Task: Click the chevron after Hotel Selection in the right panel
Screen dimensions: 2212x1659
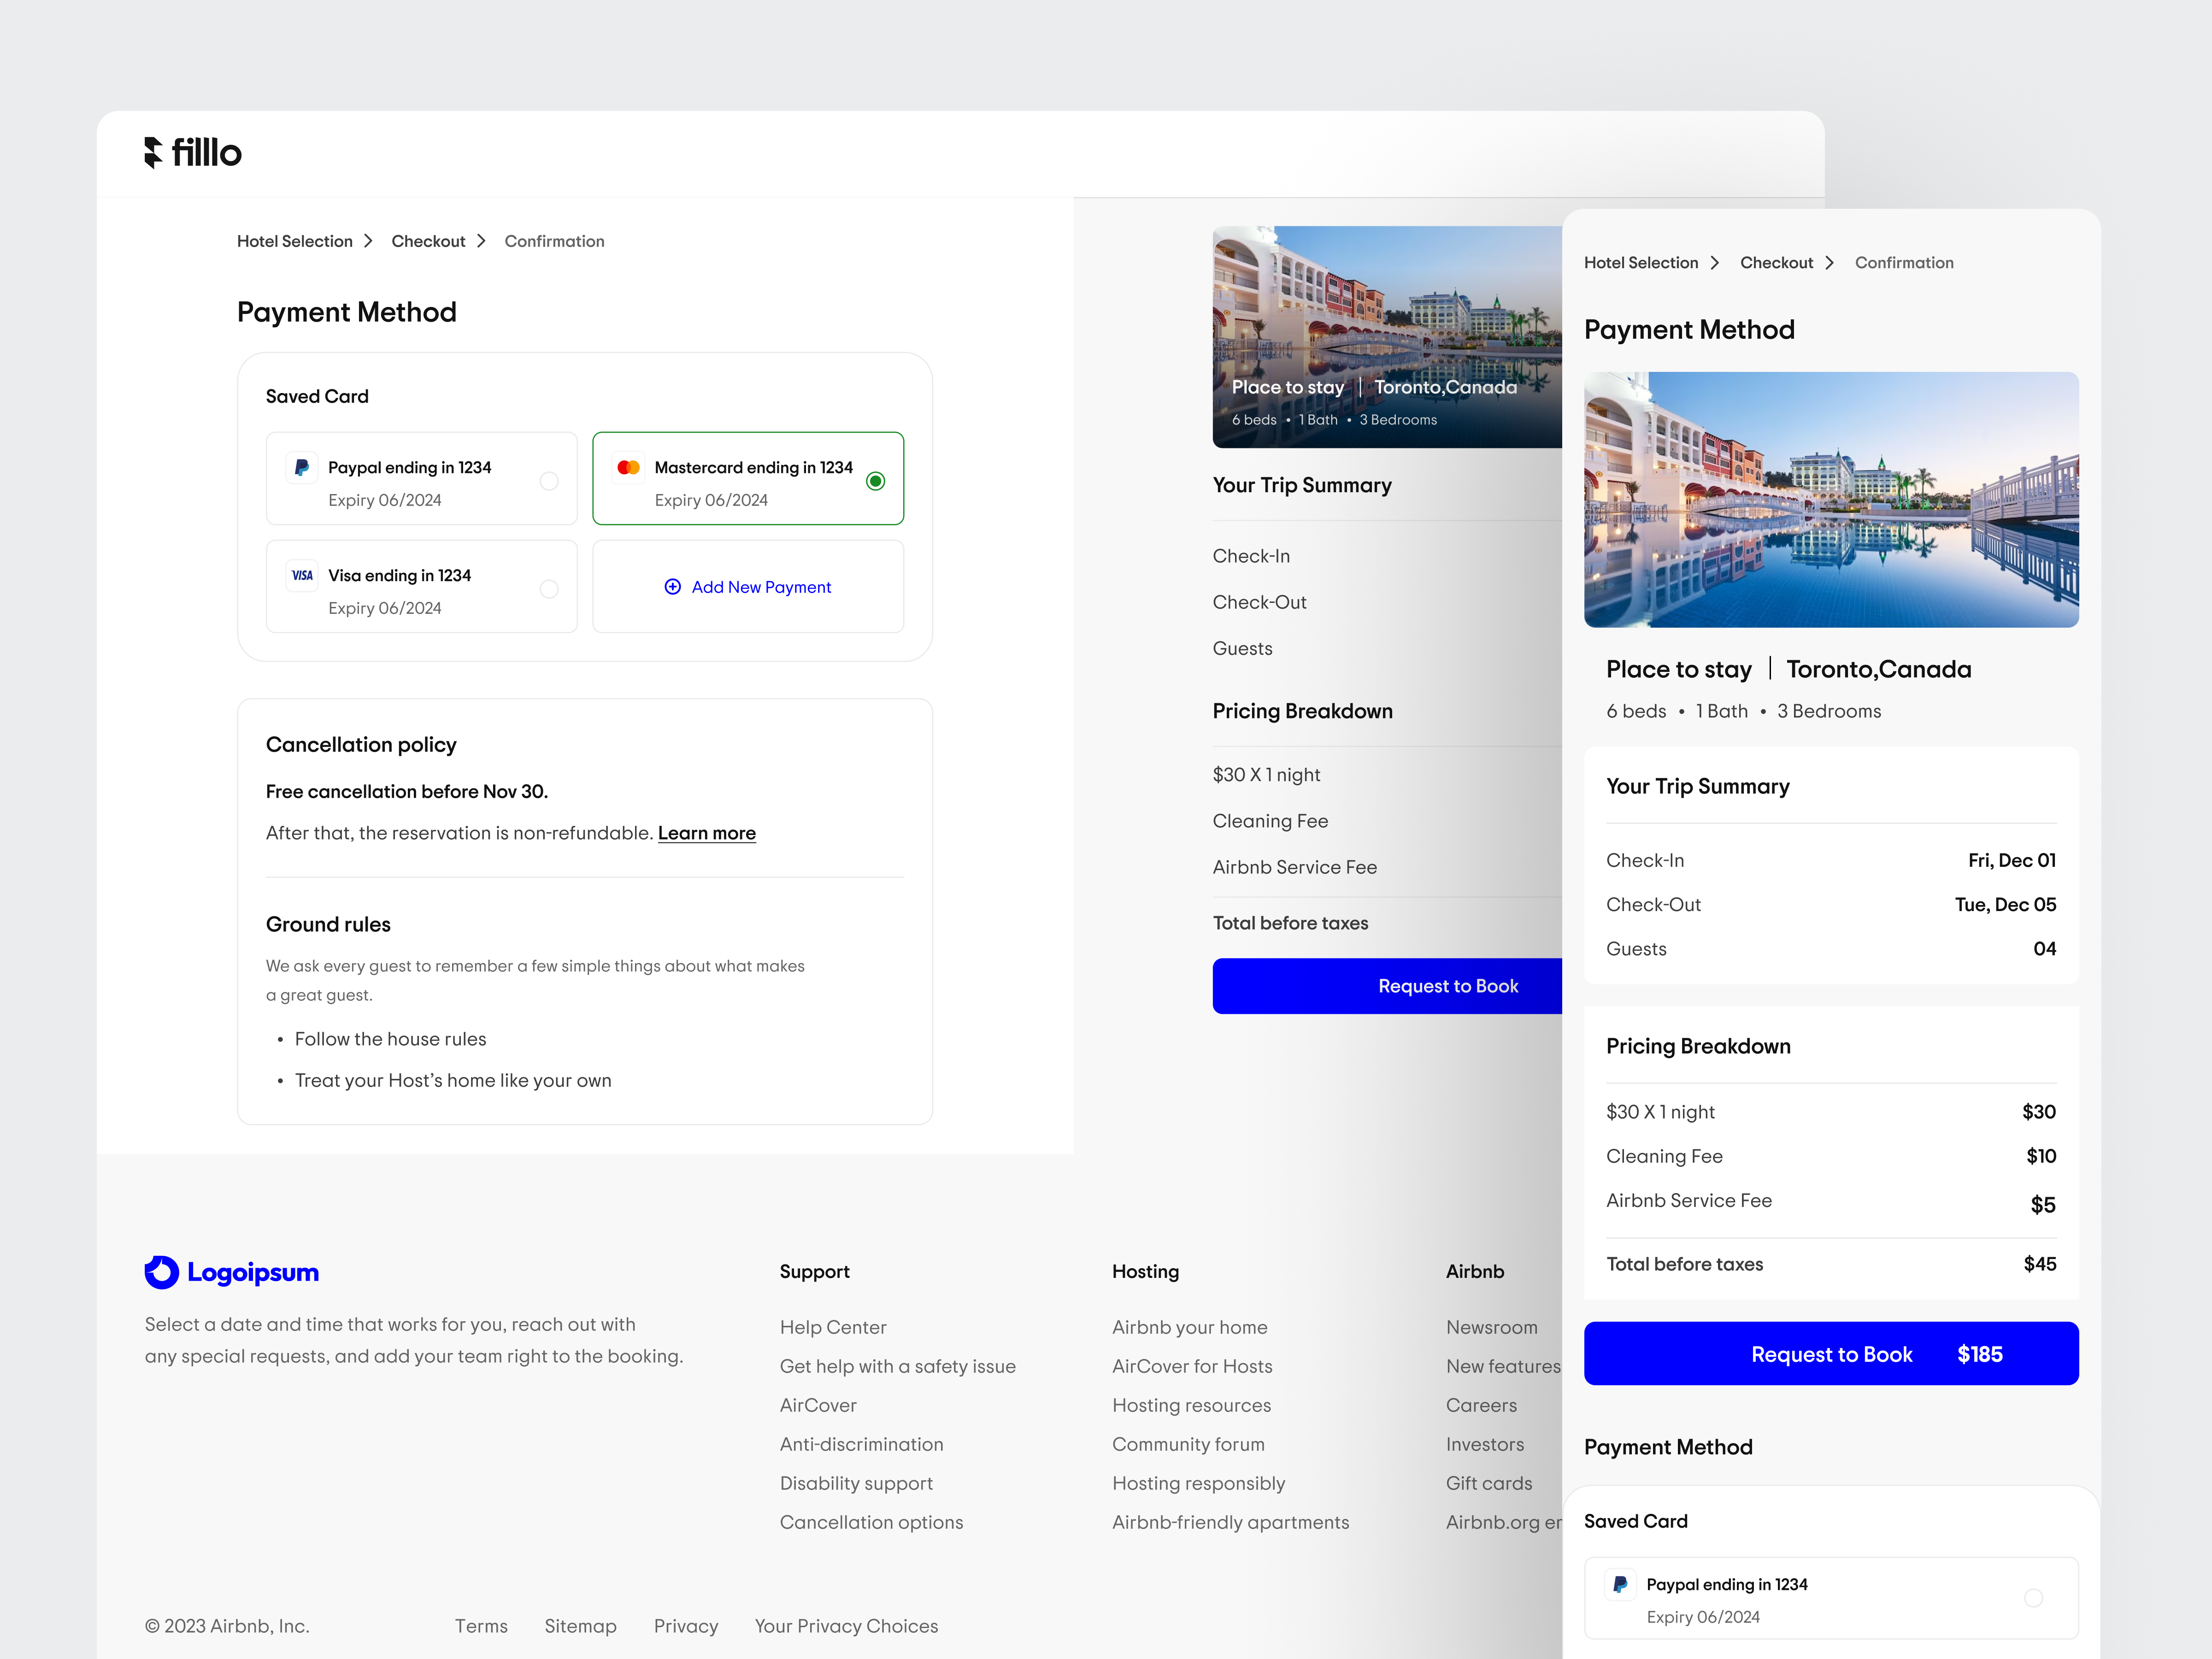Action: [1716, 262]
